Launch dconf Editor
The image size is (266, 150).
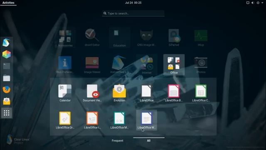[x=92, y=37]
